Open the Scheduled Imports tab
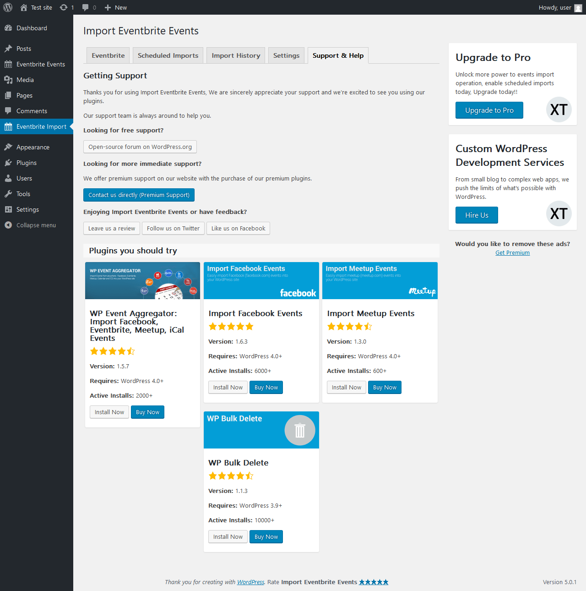586x591 pixels. point(168,55)
